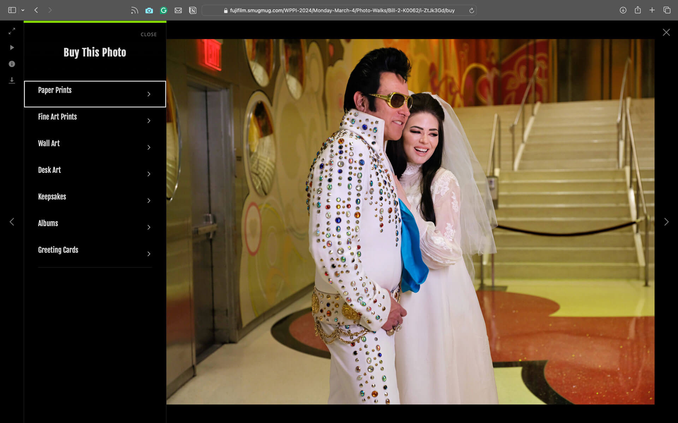The image size is (678, 423).
Task: Toggle Safari sidebar button
Action: 12,10
